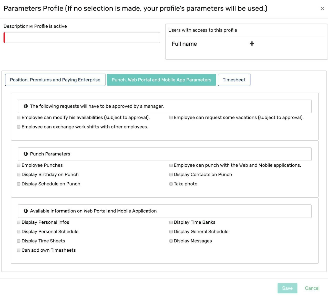Enable Employee Punches checkbox
This screenshot has width=328, height=296.
(19, 165)
